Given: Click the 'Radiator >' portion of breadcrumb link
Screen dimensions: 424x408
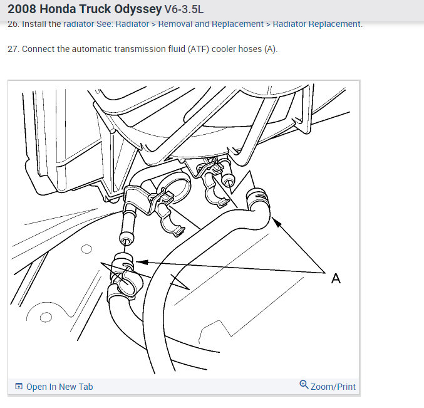Looking at the screenshot, I should tap(136, 24).
